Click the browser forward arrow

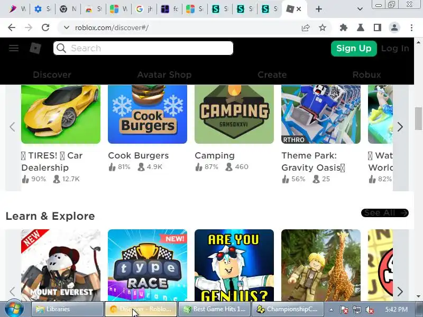click(x=29, y=27)
